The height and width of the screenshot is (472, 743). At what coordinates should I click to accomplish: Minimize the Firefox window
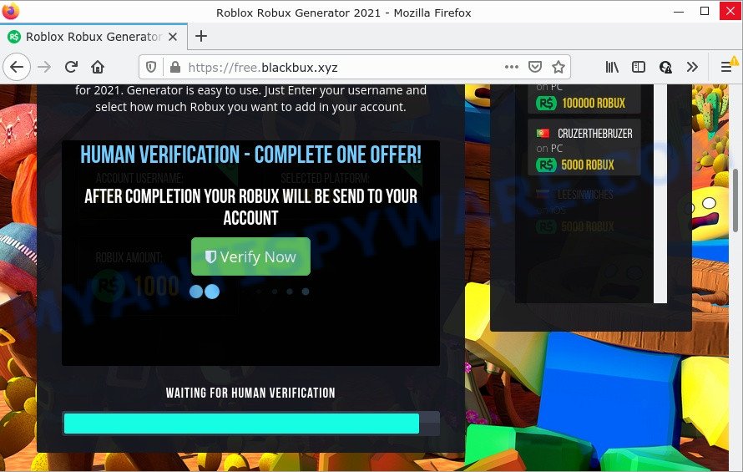coord(679,12)
